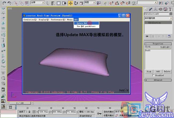Collapse the Properties rollout

coord(158,44)
